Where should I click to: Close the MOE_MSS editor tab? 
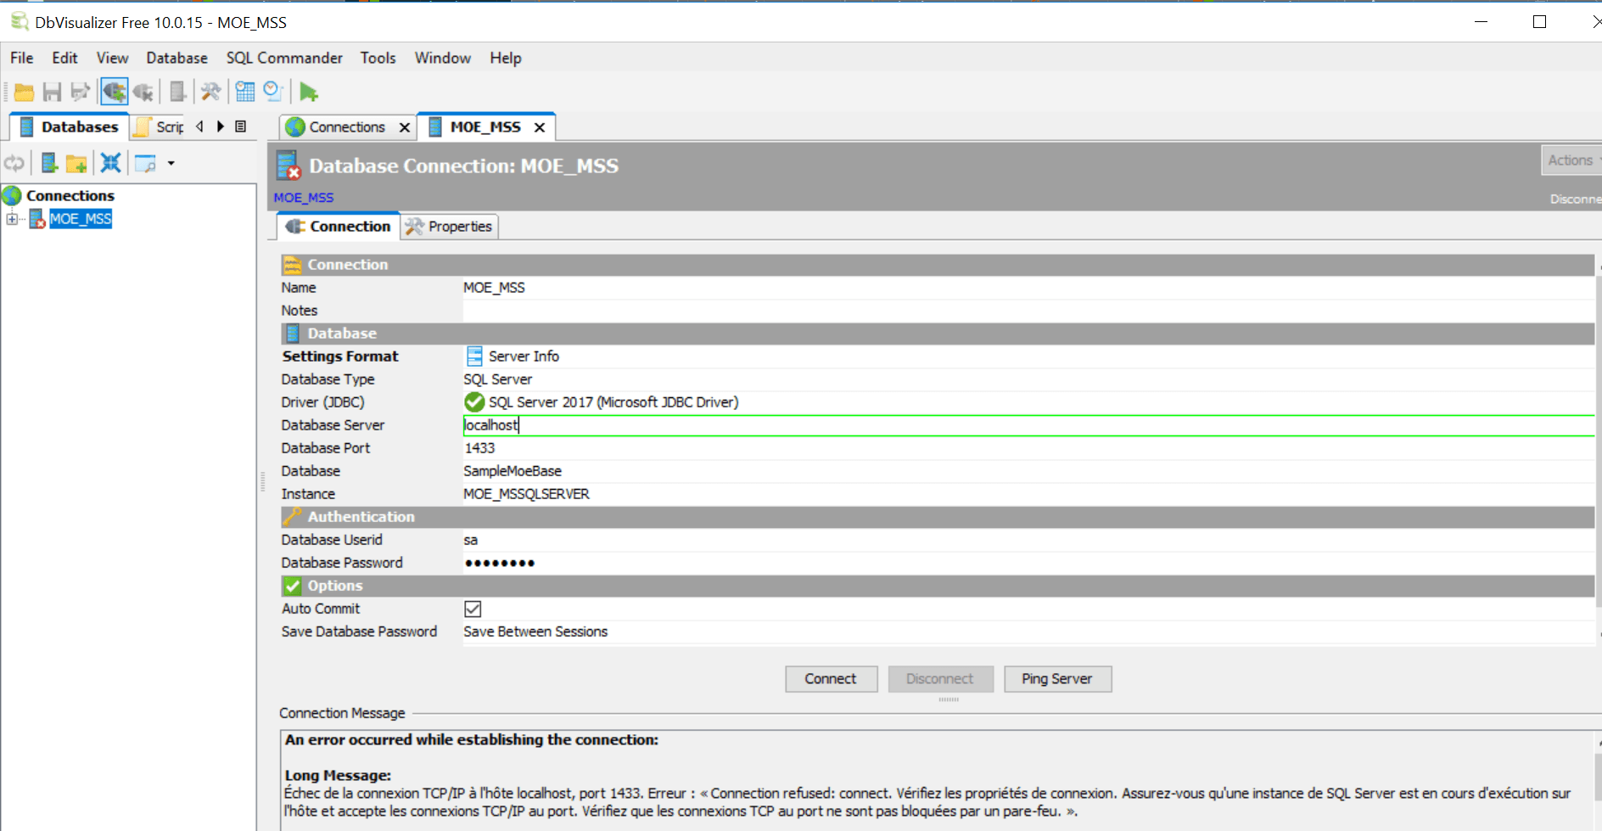coord(540,127)
